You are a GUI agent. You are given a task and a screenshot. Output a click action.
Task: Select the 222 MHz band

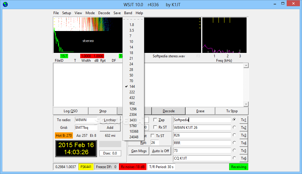click(x=133, y=92)
